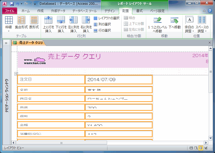This screenshot has width=215, height=153.
Task: Insert a row above (上に行を挿入)
Action: tap(48, 24)
